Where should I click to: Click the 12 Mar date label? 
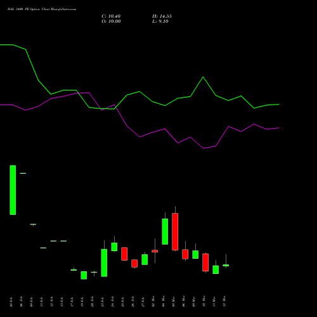224,301
